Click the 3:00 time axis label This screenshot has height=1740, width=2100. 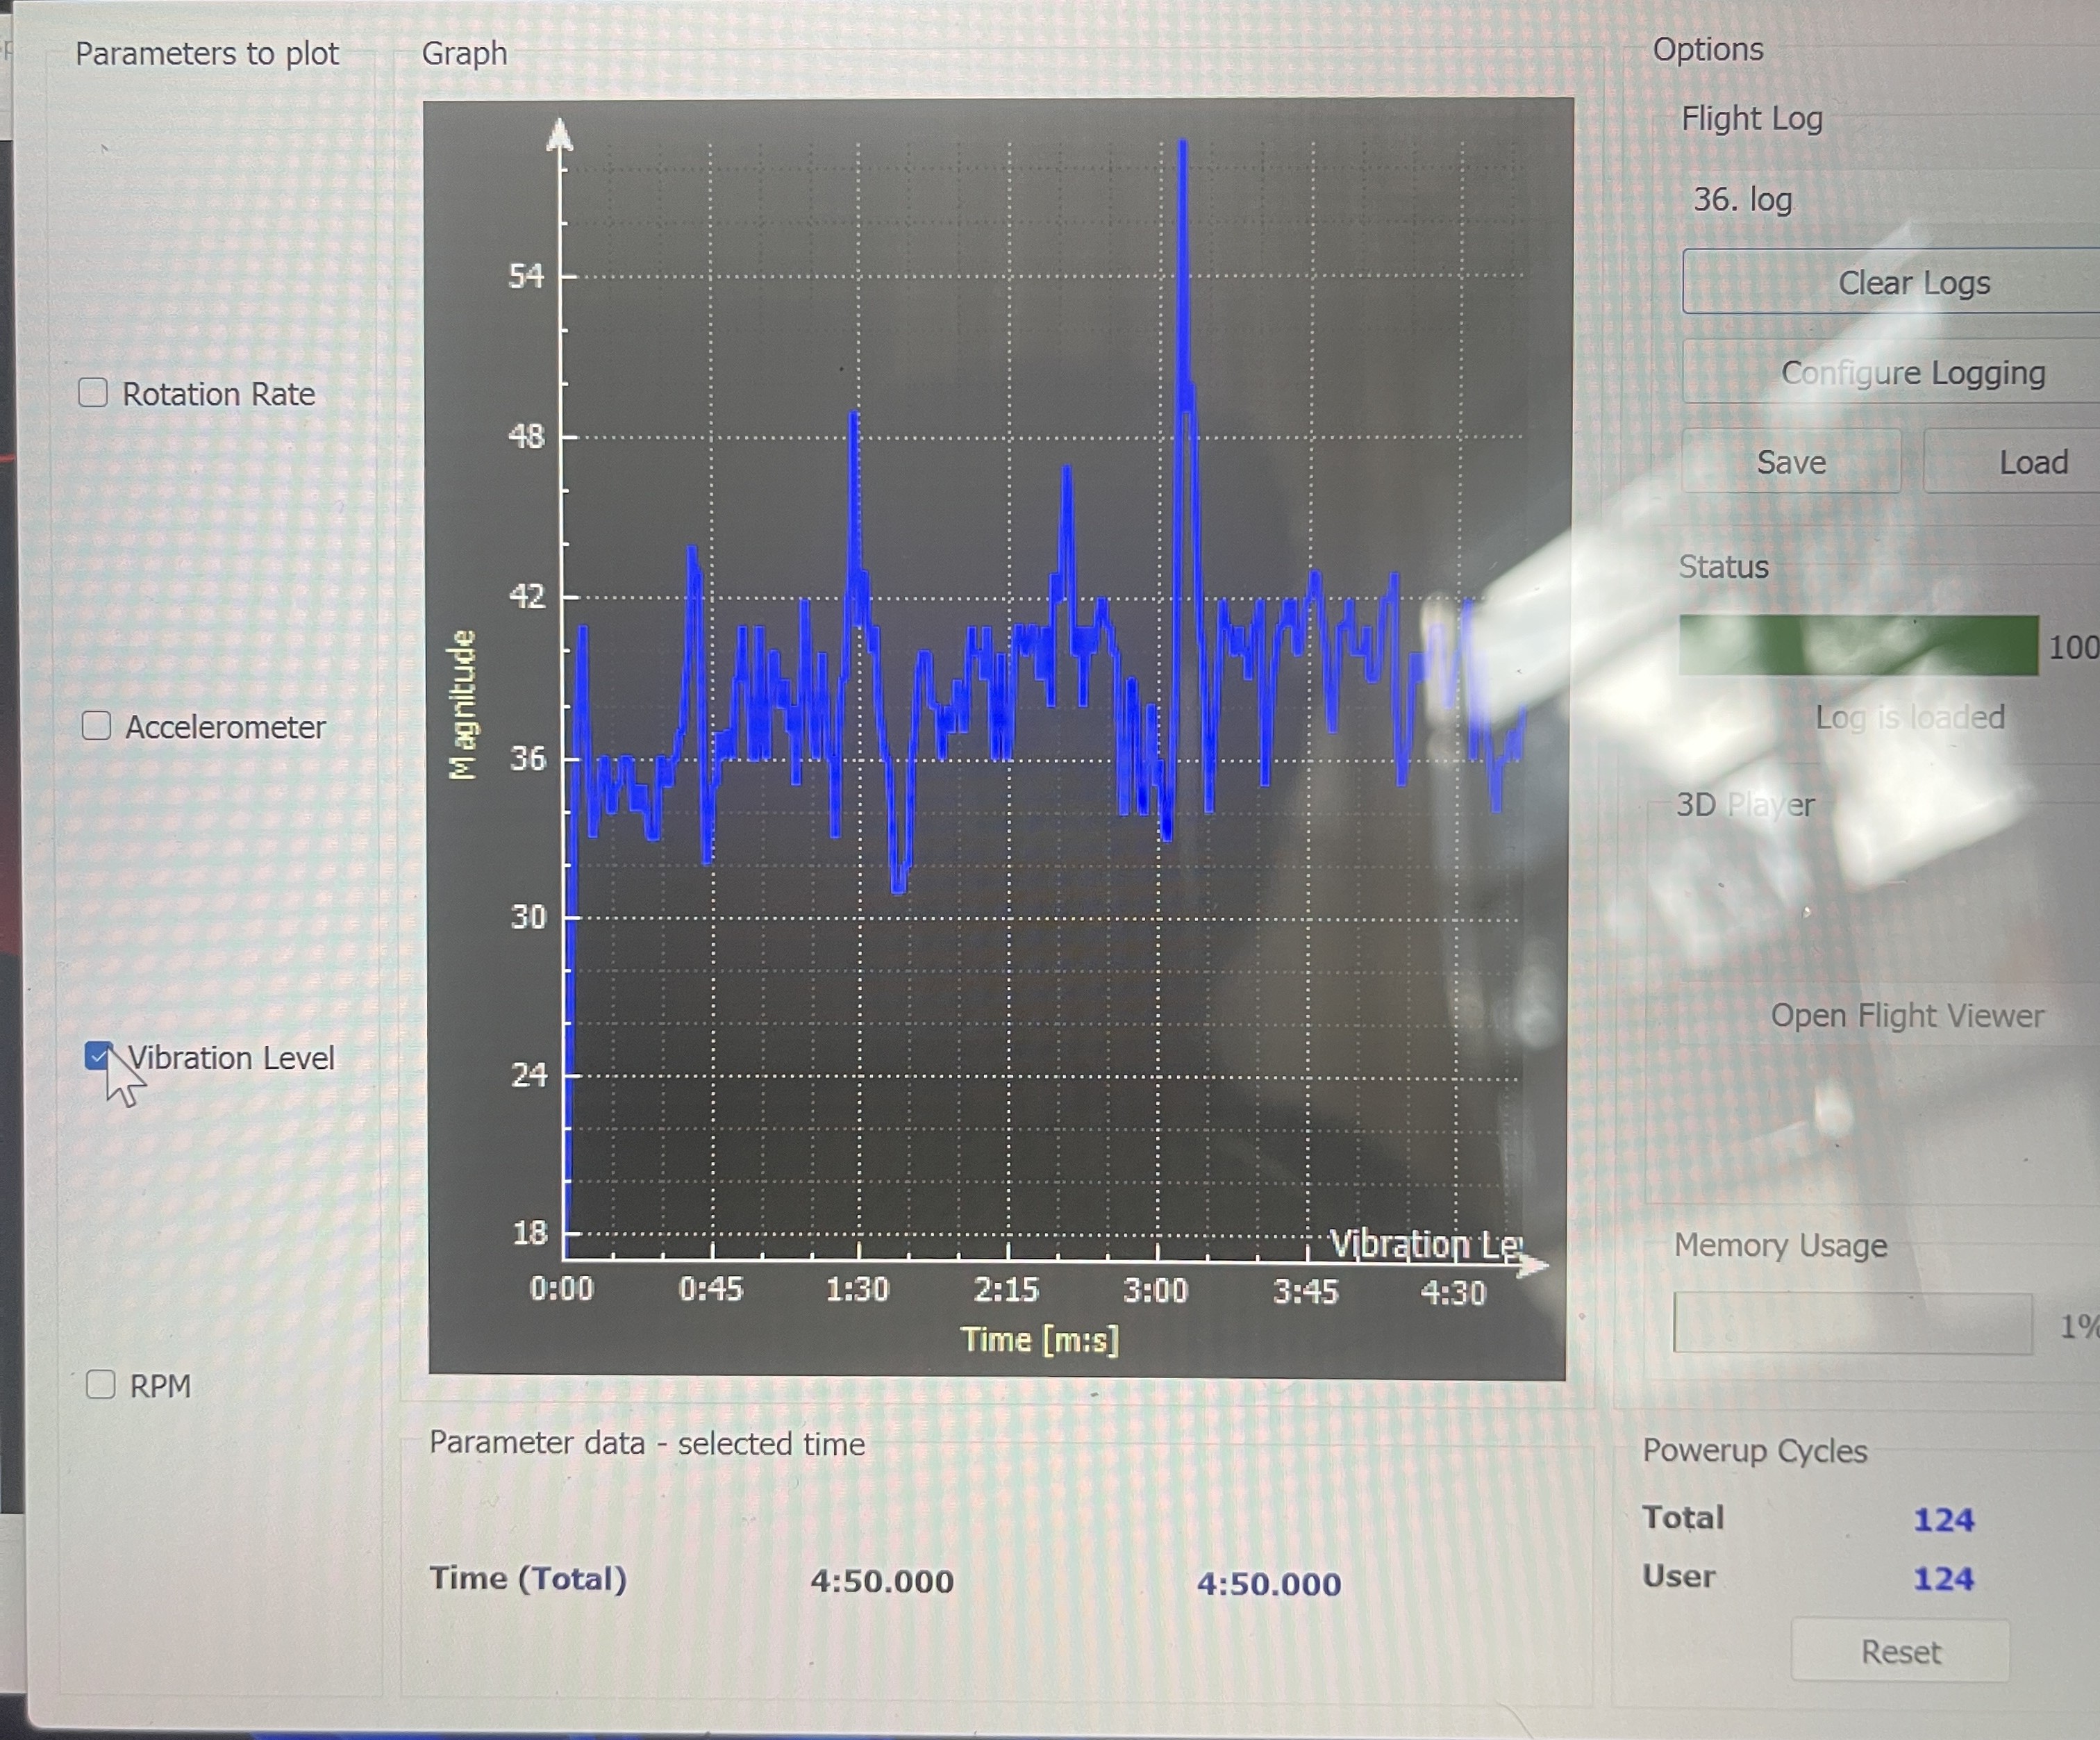click(1155, 1290)
